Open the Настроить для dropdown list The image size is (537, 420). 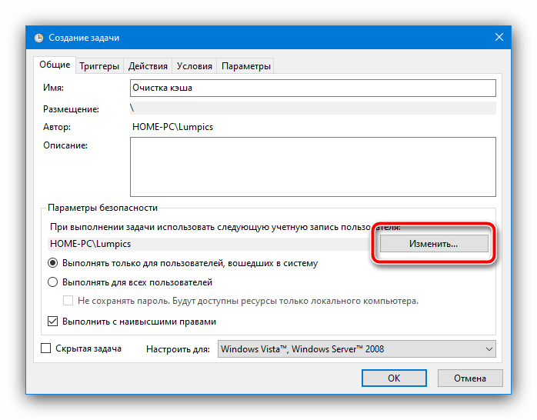coord(356,348)
